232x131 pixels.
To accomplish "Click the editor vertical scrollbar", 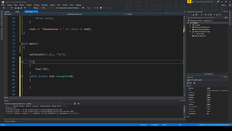I will point(184,56).
